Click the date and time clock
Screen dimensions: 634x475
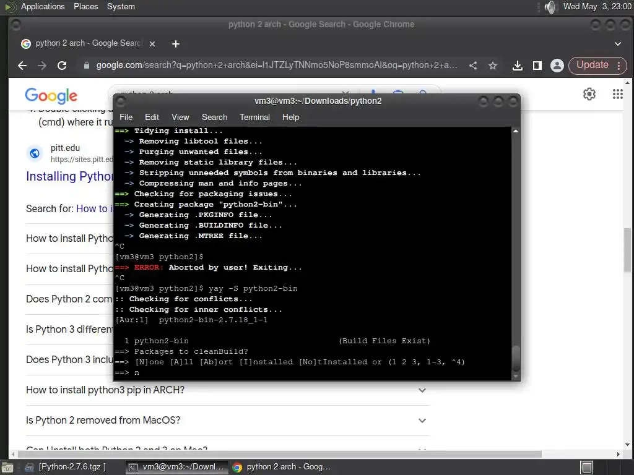(x=597, y=6)
